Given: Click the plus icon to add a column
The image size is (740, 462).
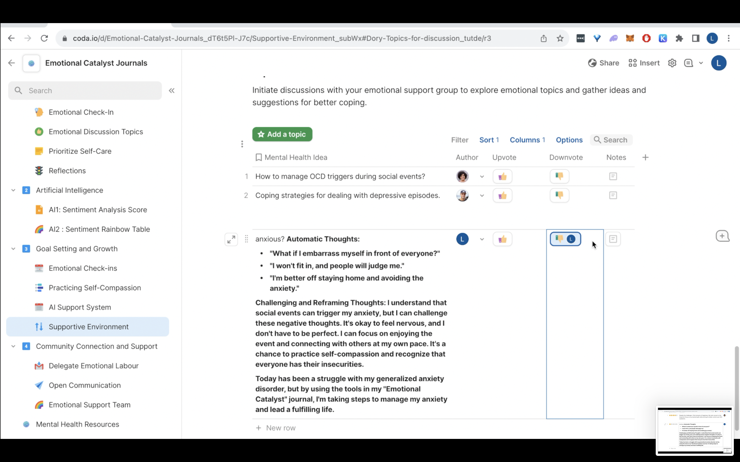Looking at the screenshot, I should [645, 157].
